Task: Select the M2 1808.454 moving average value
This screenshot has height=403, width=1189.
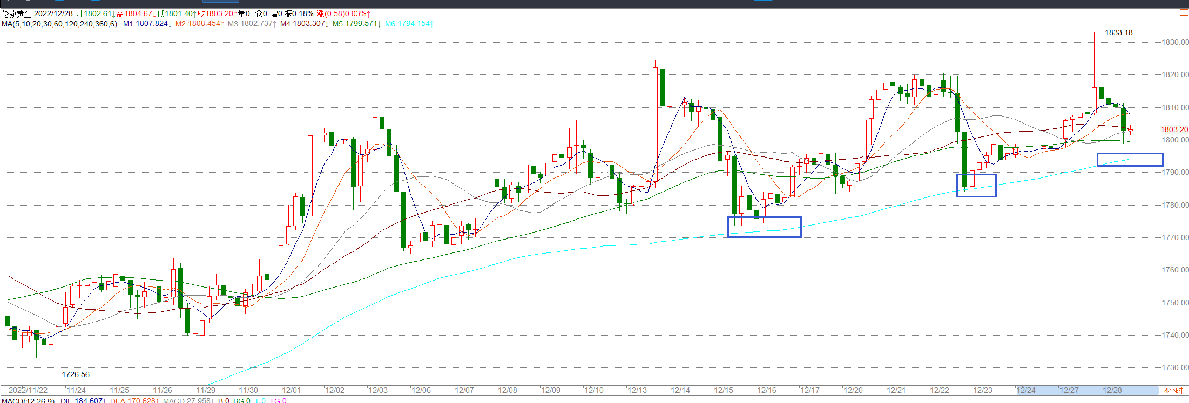Action: click(x=199, y=24)
